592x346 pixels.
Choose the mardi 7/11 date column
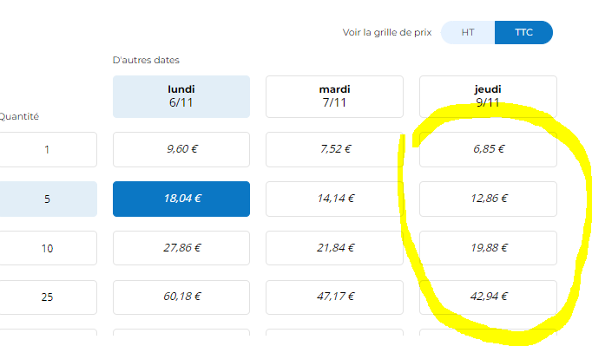(334, 96)
